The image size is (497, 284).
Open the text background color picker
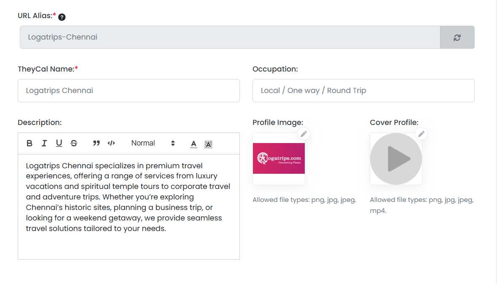click(x=208, y=144)
